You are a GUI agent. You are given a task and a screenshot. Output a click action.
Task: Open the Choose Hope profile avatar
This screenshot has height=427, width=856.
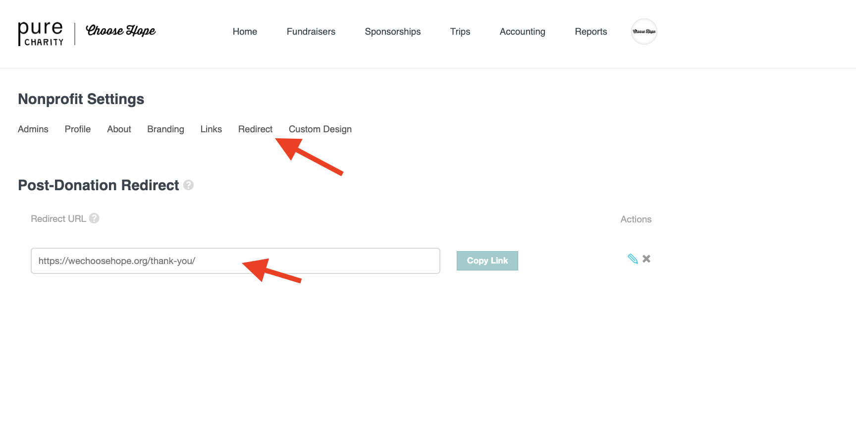(x=644, y=32)
